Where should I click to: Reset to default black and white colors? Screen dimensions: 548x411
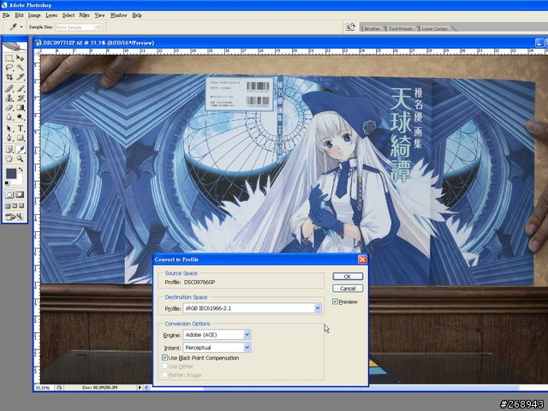tap(7, 183)
